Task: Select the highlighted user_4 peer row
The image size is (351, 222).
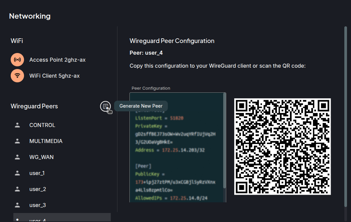Action: (x=62, y=218)
